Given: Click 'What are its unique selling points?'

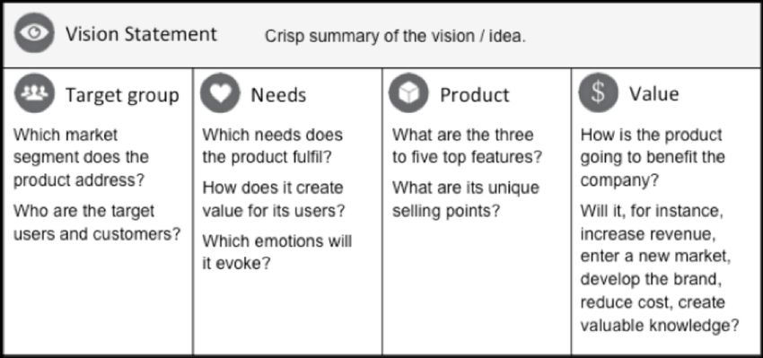Looking at the screenshot, I should (x=466, y=199).
